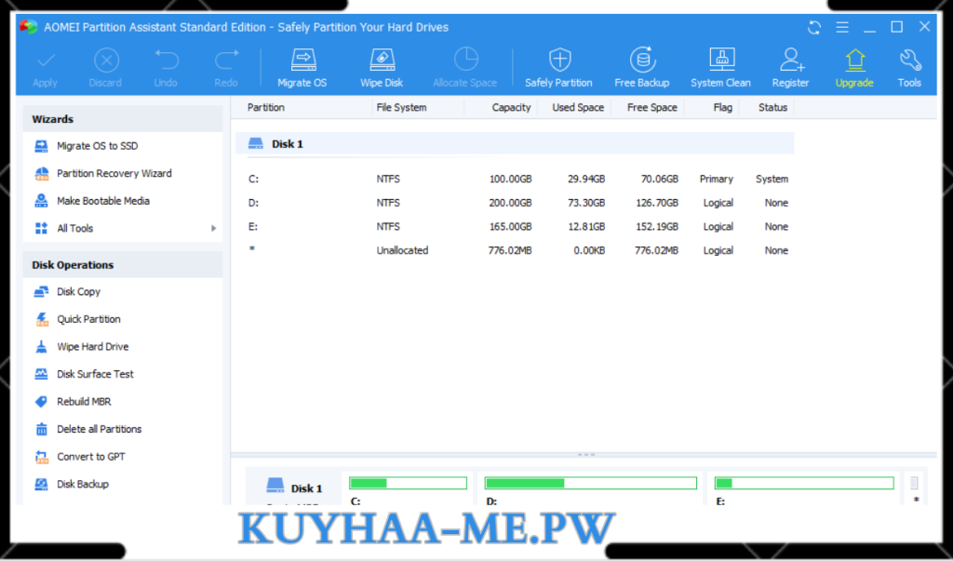Click the 152.19GB free space value
Image resolution: width=953 pixels, height=561 pixels.
pyautogui.click(x=657, y=227)
